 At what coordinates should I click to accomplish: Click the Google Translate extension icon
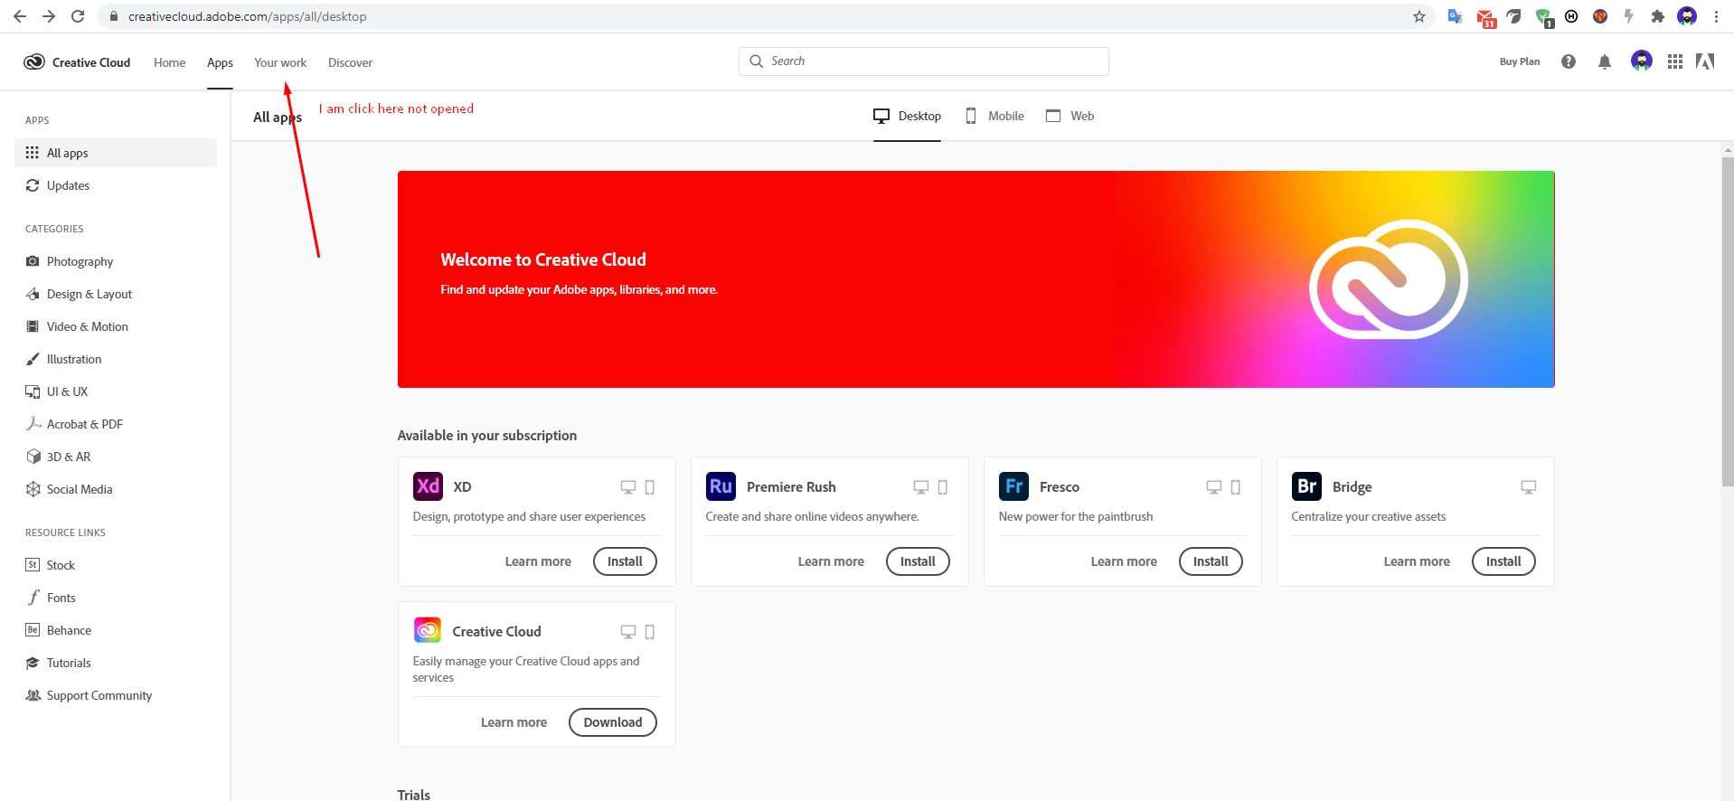1455,16
